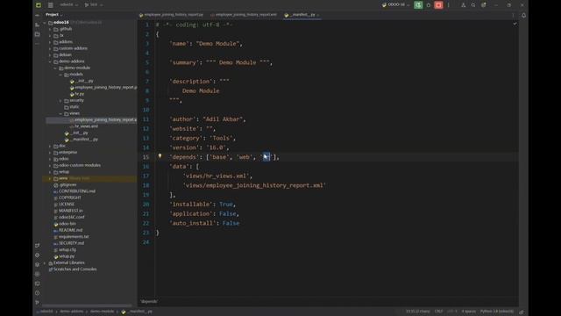
Task: Click the CRLF line separator status item
Action: point(438,312)
